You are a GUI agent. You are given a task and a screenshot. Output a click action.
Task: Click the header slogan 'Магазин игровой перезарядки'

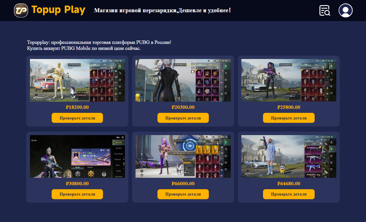[x=135, y=11]
